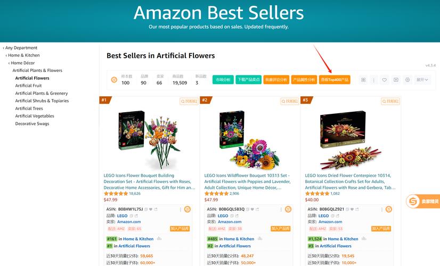Open the heart favorites icon in the toolbar
The image size is (440, 266).
click(x=384, y=80)
